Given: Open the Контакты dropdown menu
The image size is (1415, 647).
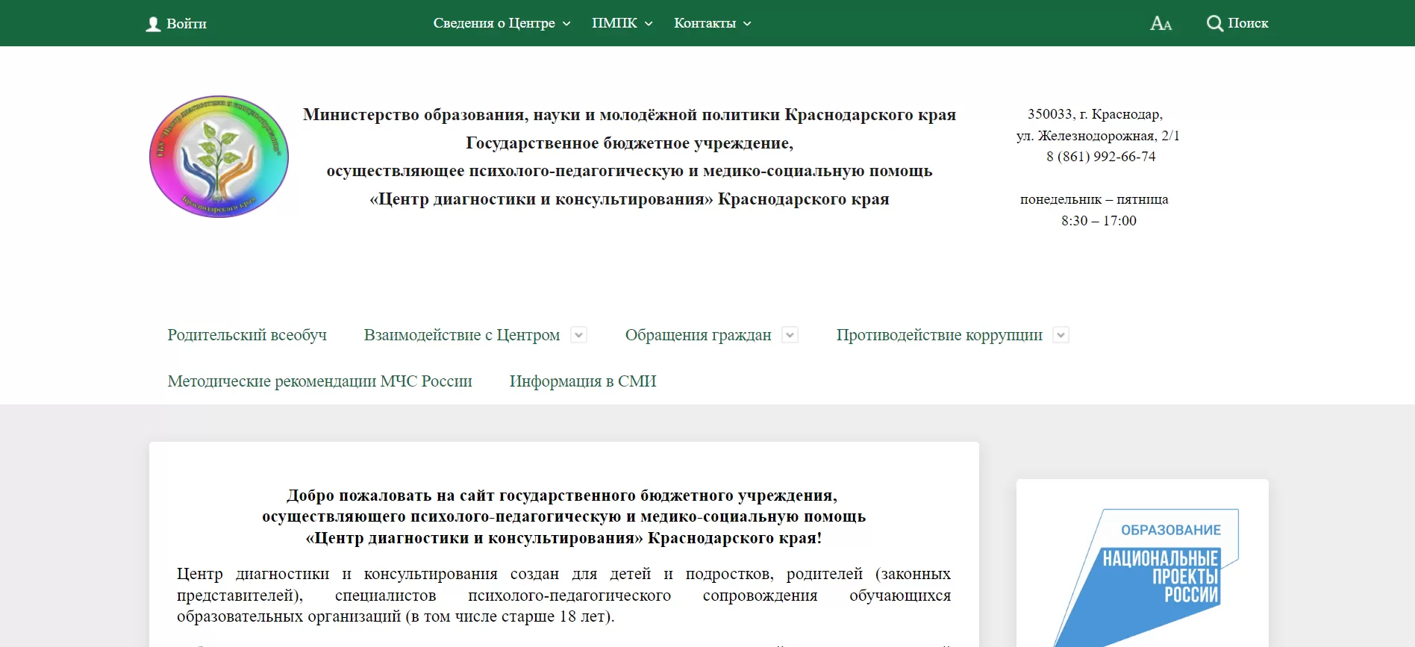Looking at the screenshot, I should click(712, 23).
